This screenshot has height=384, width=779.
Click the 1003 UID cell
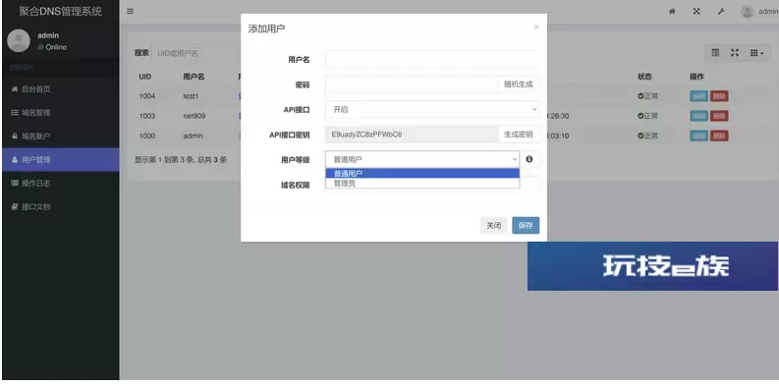(147, 116)
